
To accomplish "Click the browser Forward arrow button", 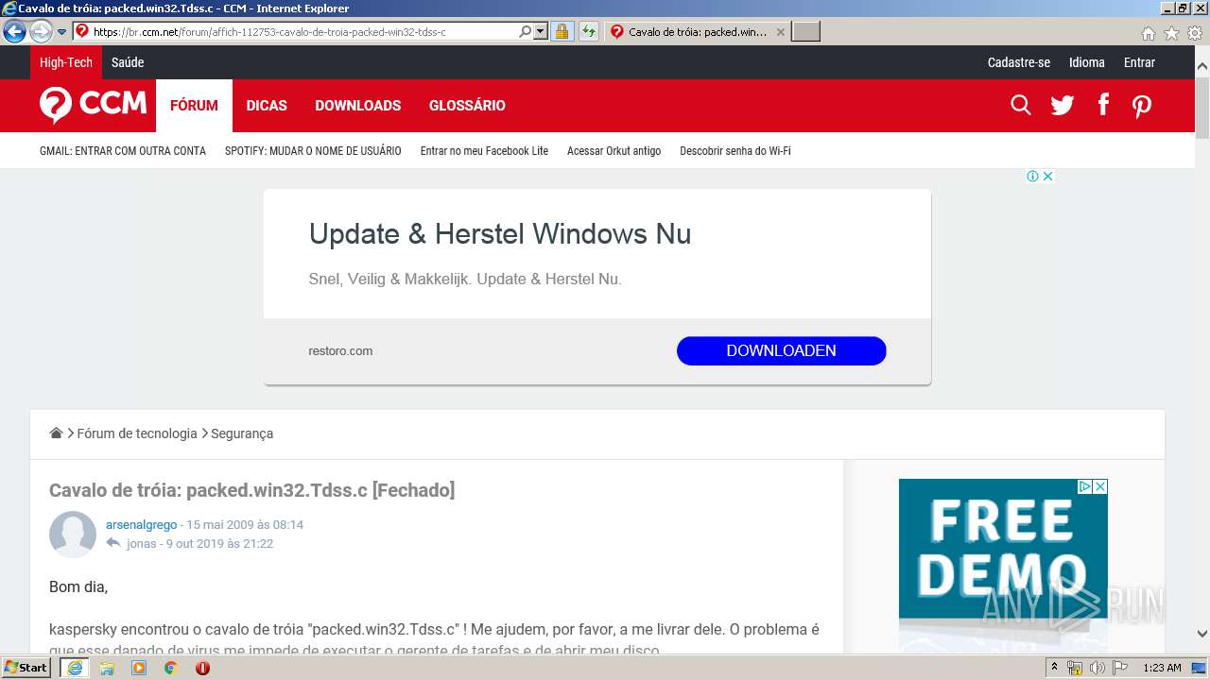I will (x=41, y=32).
